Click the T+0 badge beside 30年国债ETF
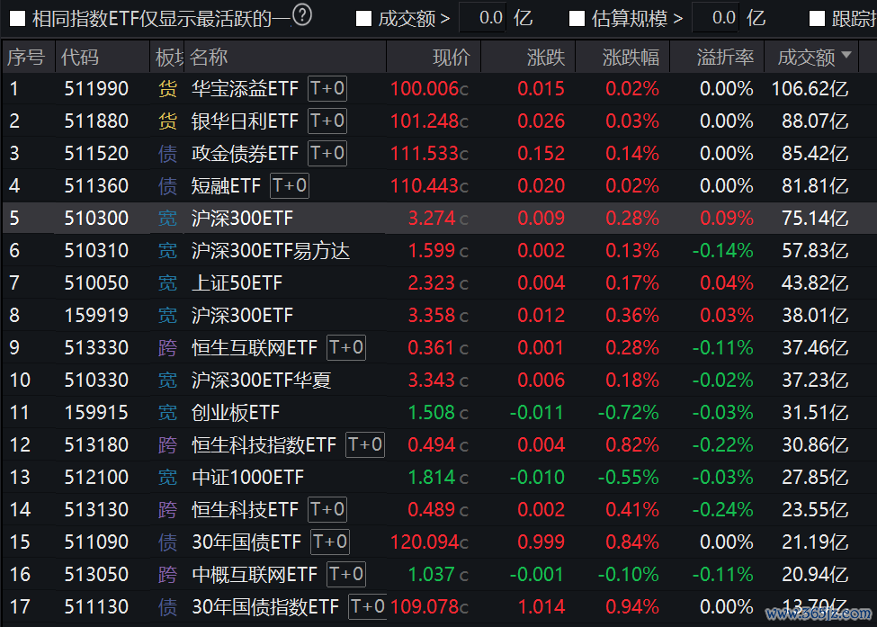This screenshot has height=627, width=877. pyautogui.click(x=330, y=542)
